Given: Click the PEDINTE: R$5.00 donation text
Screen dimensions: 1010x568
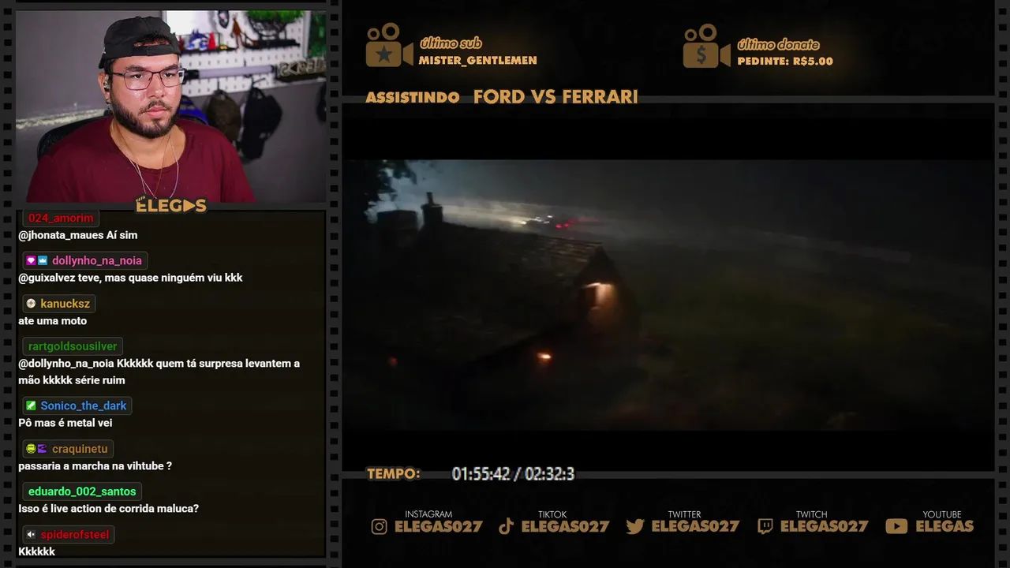Looking at the screenshot, I should click(x=785, y=62).
